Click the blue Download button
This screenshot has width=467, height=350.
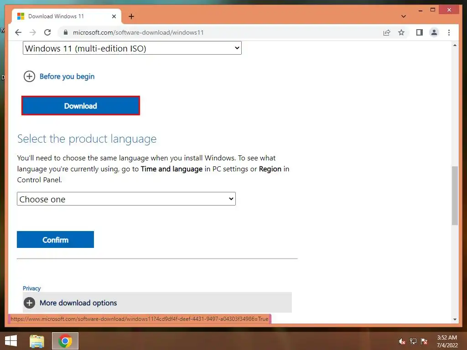click(x=81, y=106)
